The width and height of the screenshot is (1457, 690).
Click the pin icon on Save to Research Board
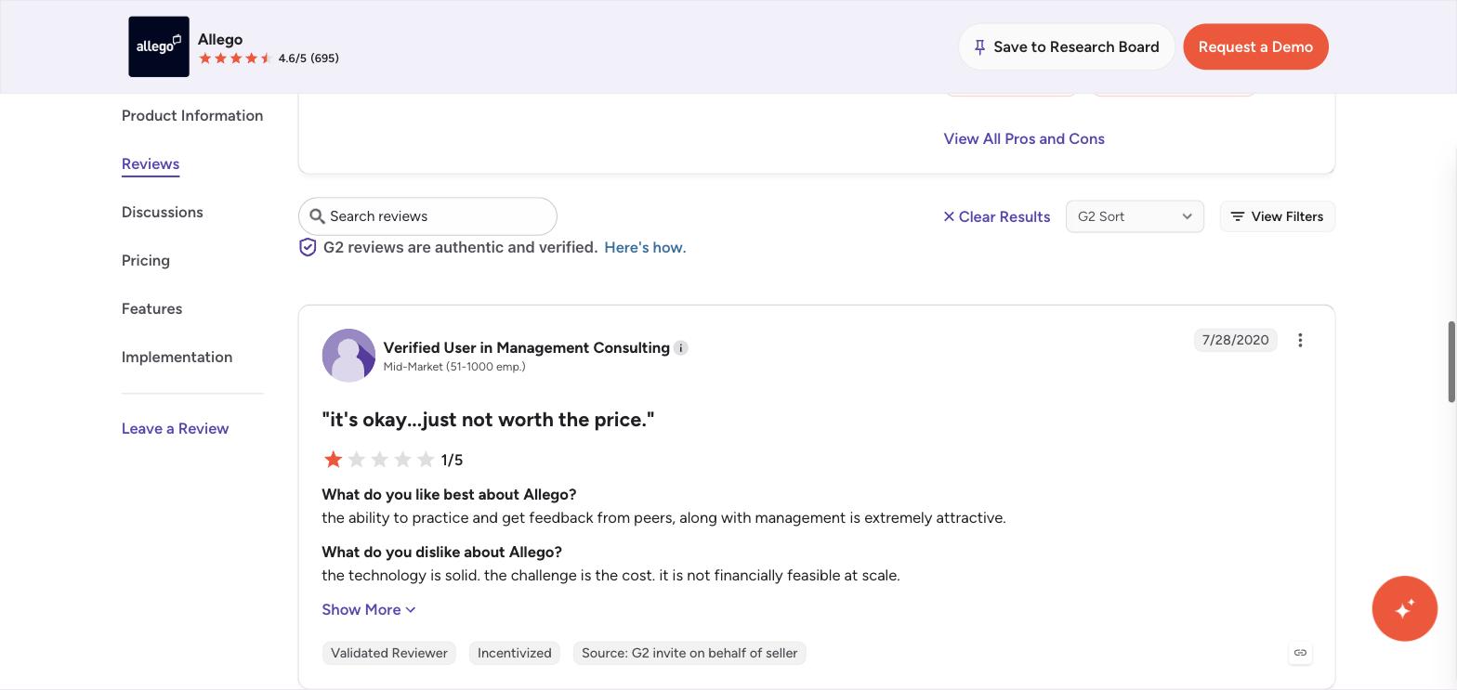[x=979, y=46]
